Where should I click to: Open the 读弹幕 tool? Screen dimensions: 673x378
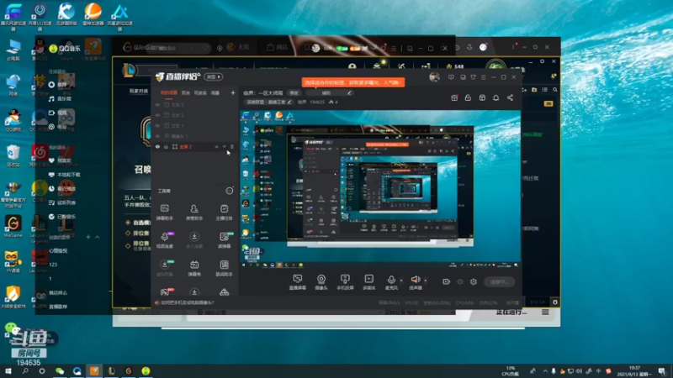click(224, 240)
